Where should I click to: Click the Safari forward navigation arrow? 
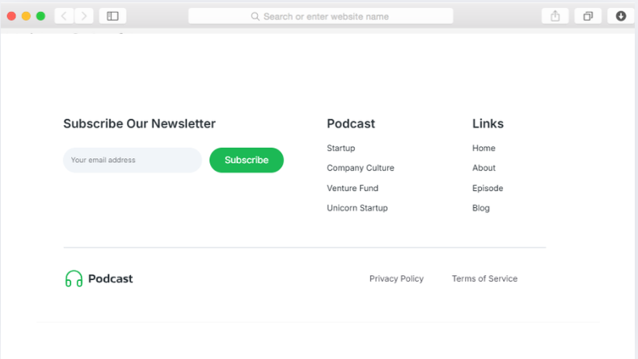(x=84, y=16)
